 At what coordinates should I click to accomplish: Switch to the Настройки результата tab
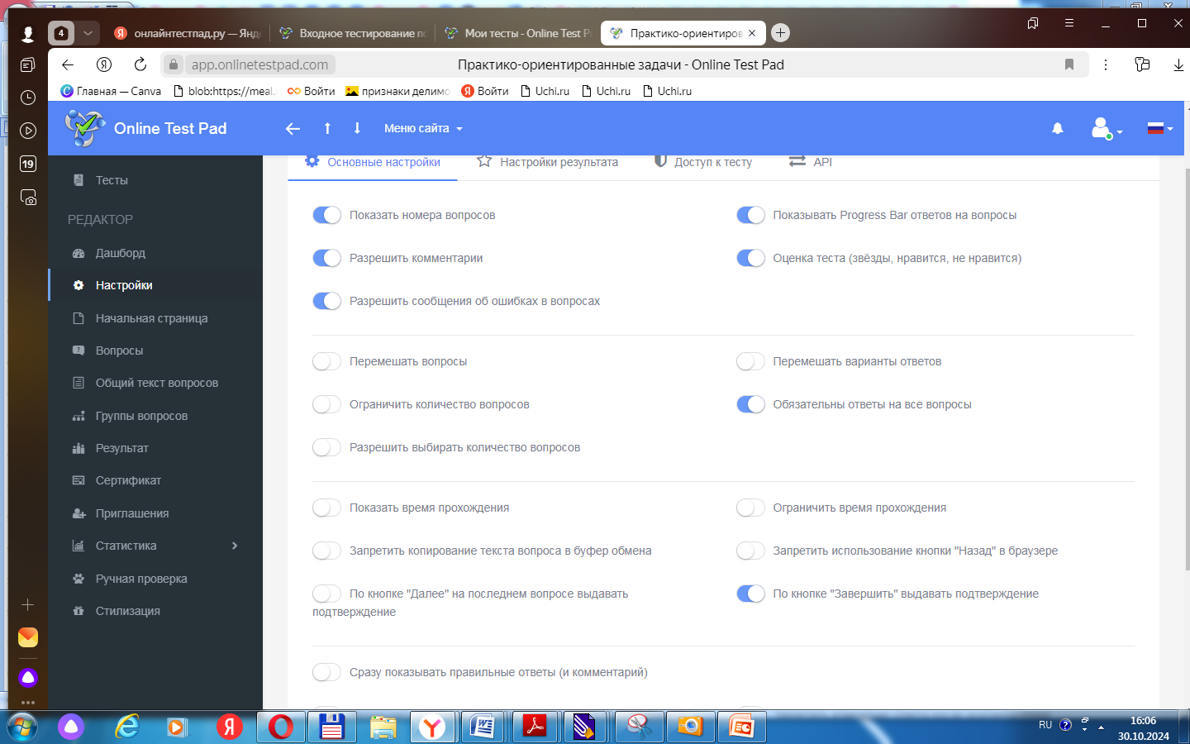(548, 162)
